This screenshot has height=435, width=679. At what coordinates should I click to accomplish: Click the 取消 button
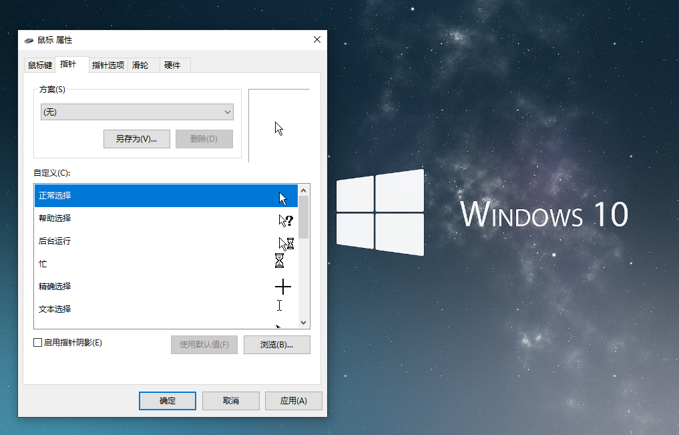[x=231, y=401]
